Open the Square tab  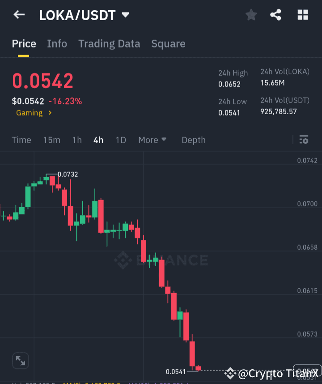[168, 43]
